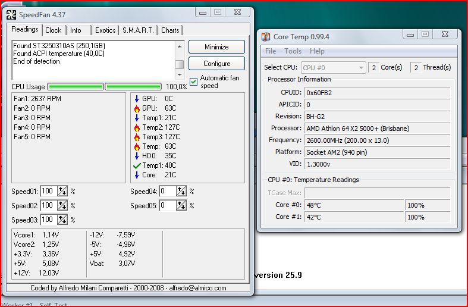Viewport: 468px width, 307px height.
Task: Click the Vcore1 1,14V reading
Action: 36,235
